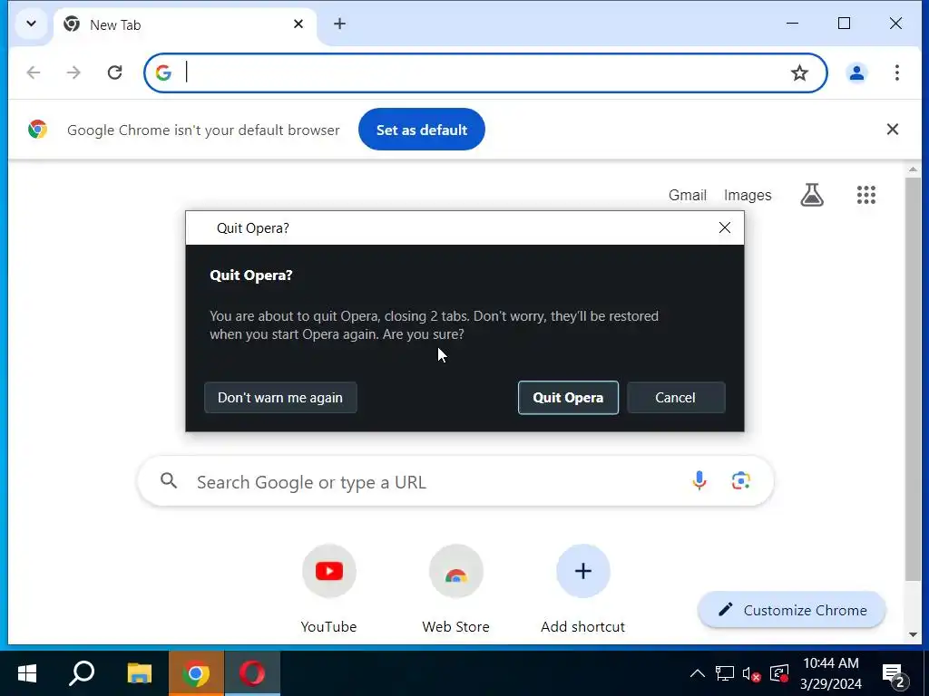This screenshot has height=696, width=929.
Task: Start voice search with microphone
Action: (699, 480)
